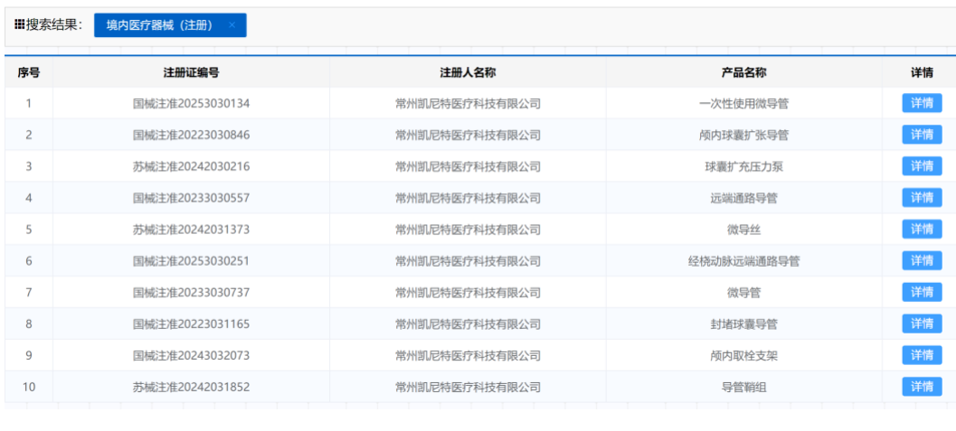956x431 pixels.
Task: Open 详情 for 颅内球囊扩张导管
Action: (x=922, y=135)
